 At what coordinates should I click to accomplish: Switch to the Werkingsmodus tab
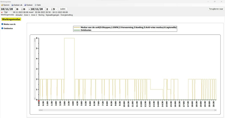tap(8, 15)
